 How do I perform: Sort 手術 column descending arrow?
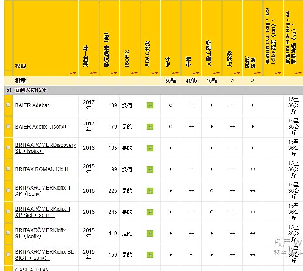click(x=197, y=73)
